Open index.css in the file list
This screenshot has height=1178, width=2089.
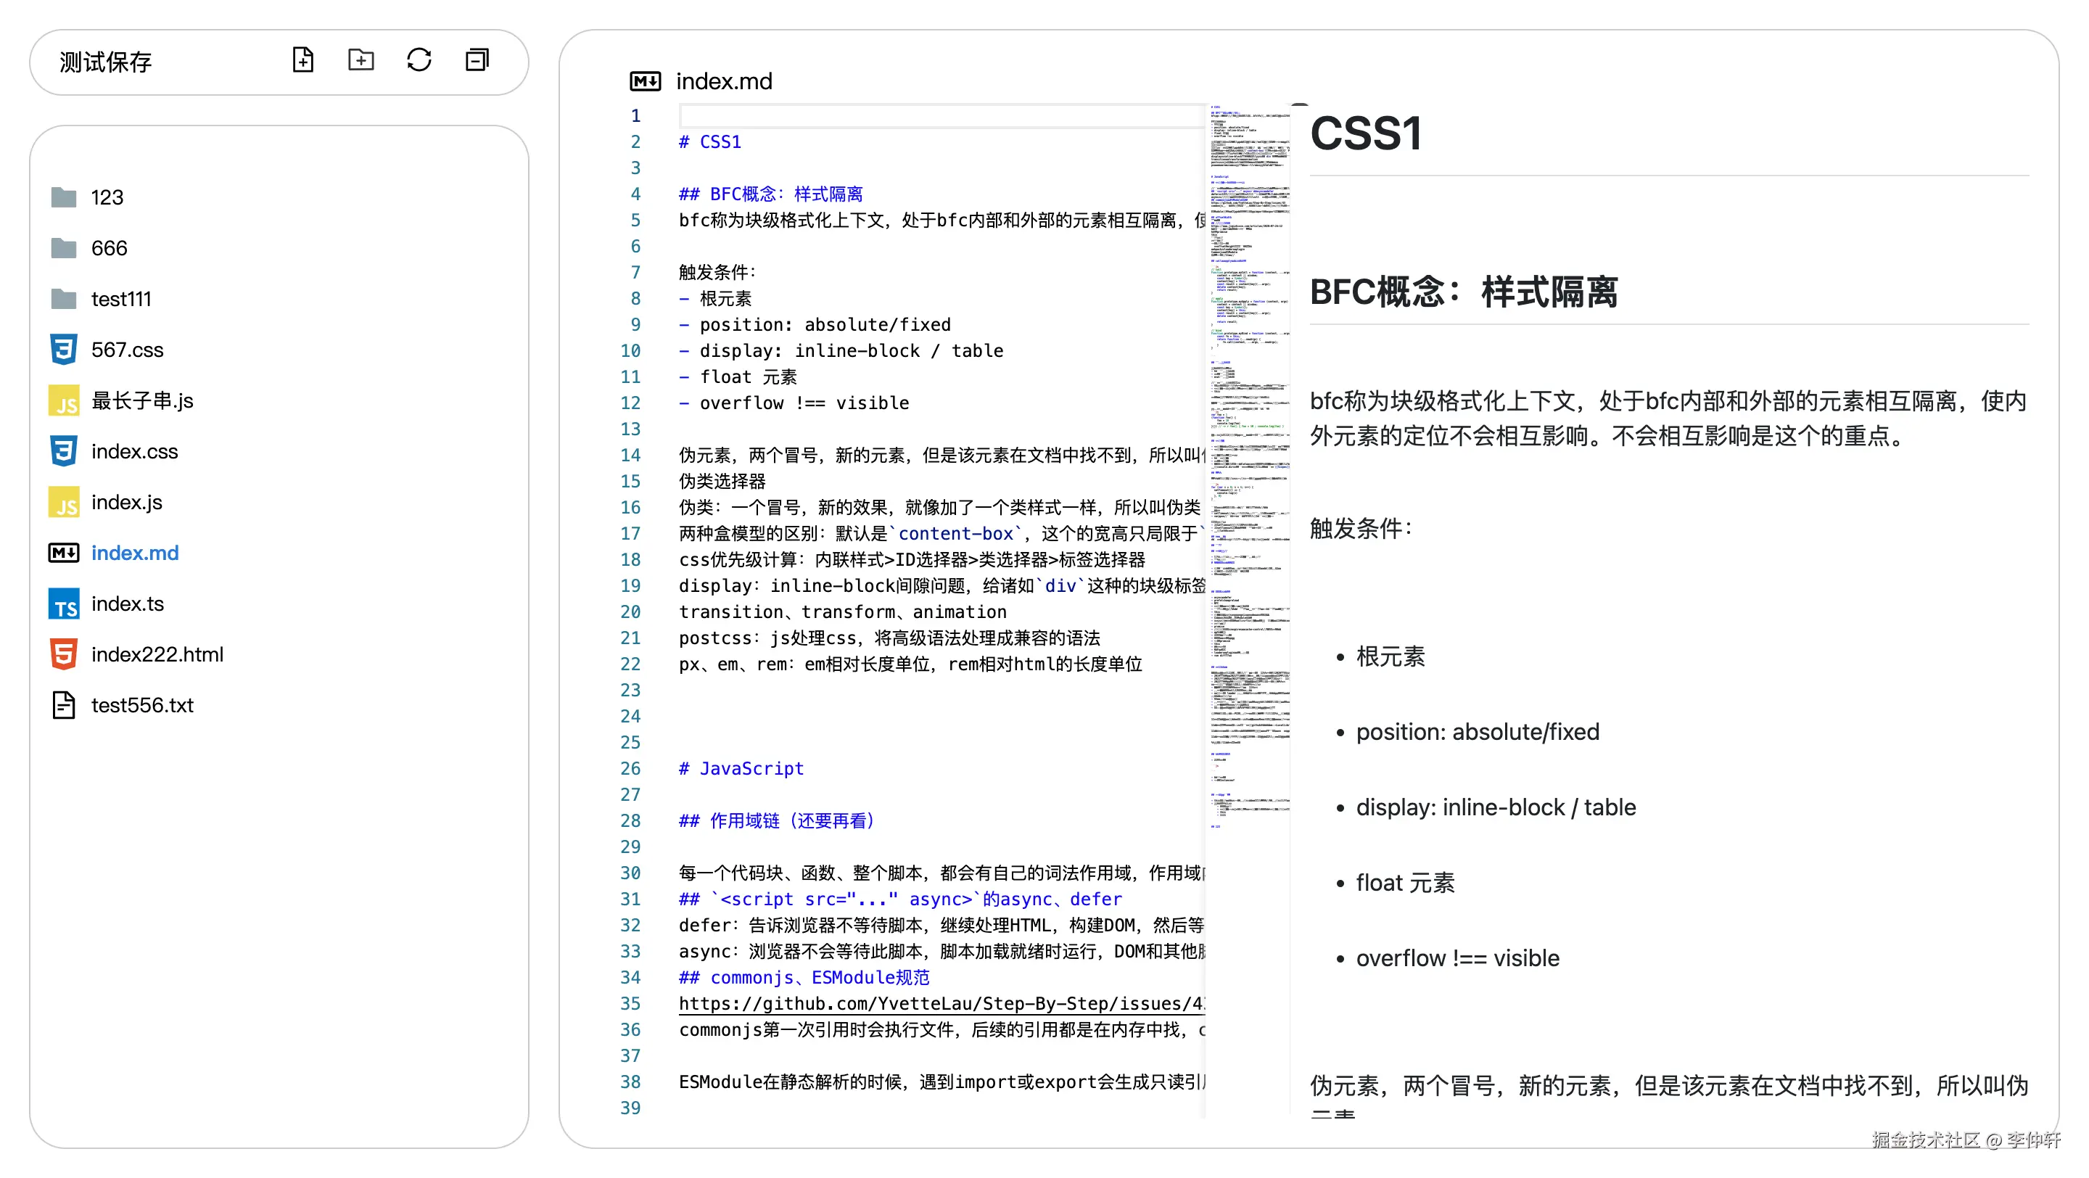click(x=135, y=452)
